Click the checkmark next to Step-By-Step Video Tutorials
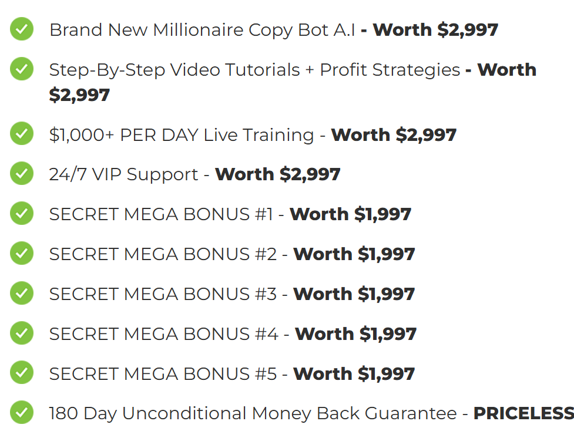574x448 pixels. 22,69
